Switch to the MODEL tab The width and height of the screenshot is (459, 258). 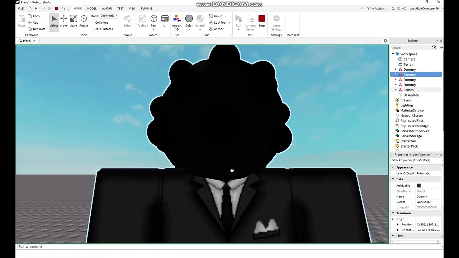[92, 8]
